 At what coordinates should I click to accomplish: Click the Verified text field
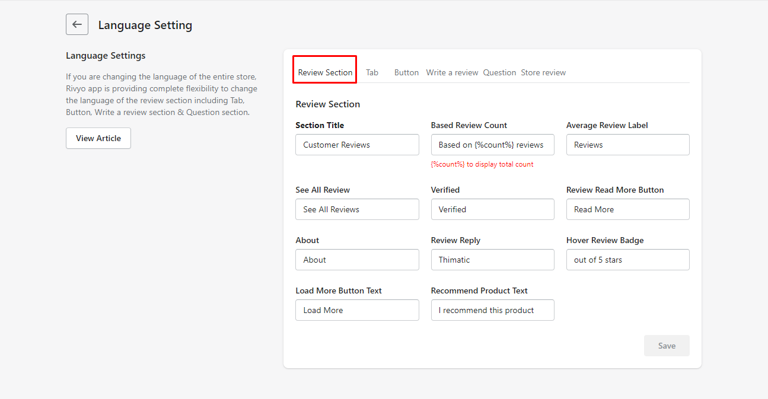pyautogui.click(x=492, y=209)
